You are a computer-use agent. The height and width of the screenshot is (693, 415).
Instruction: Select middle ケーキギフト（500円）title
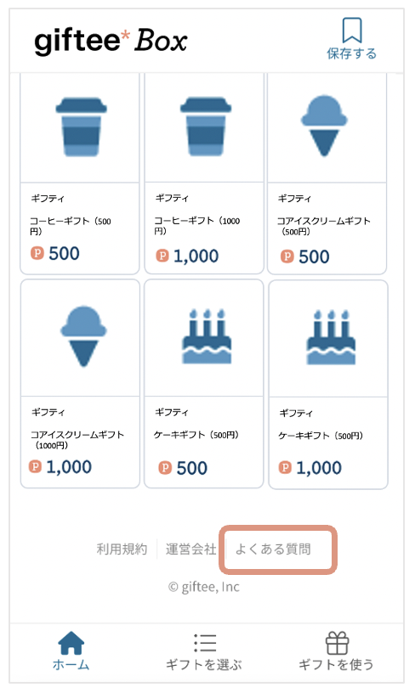tap(196, 435)
